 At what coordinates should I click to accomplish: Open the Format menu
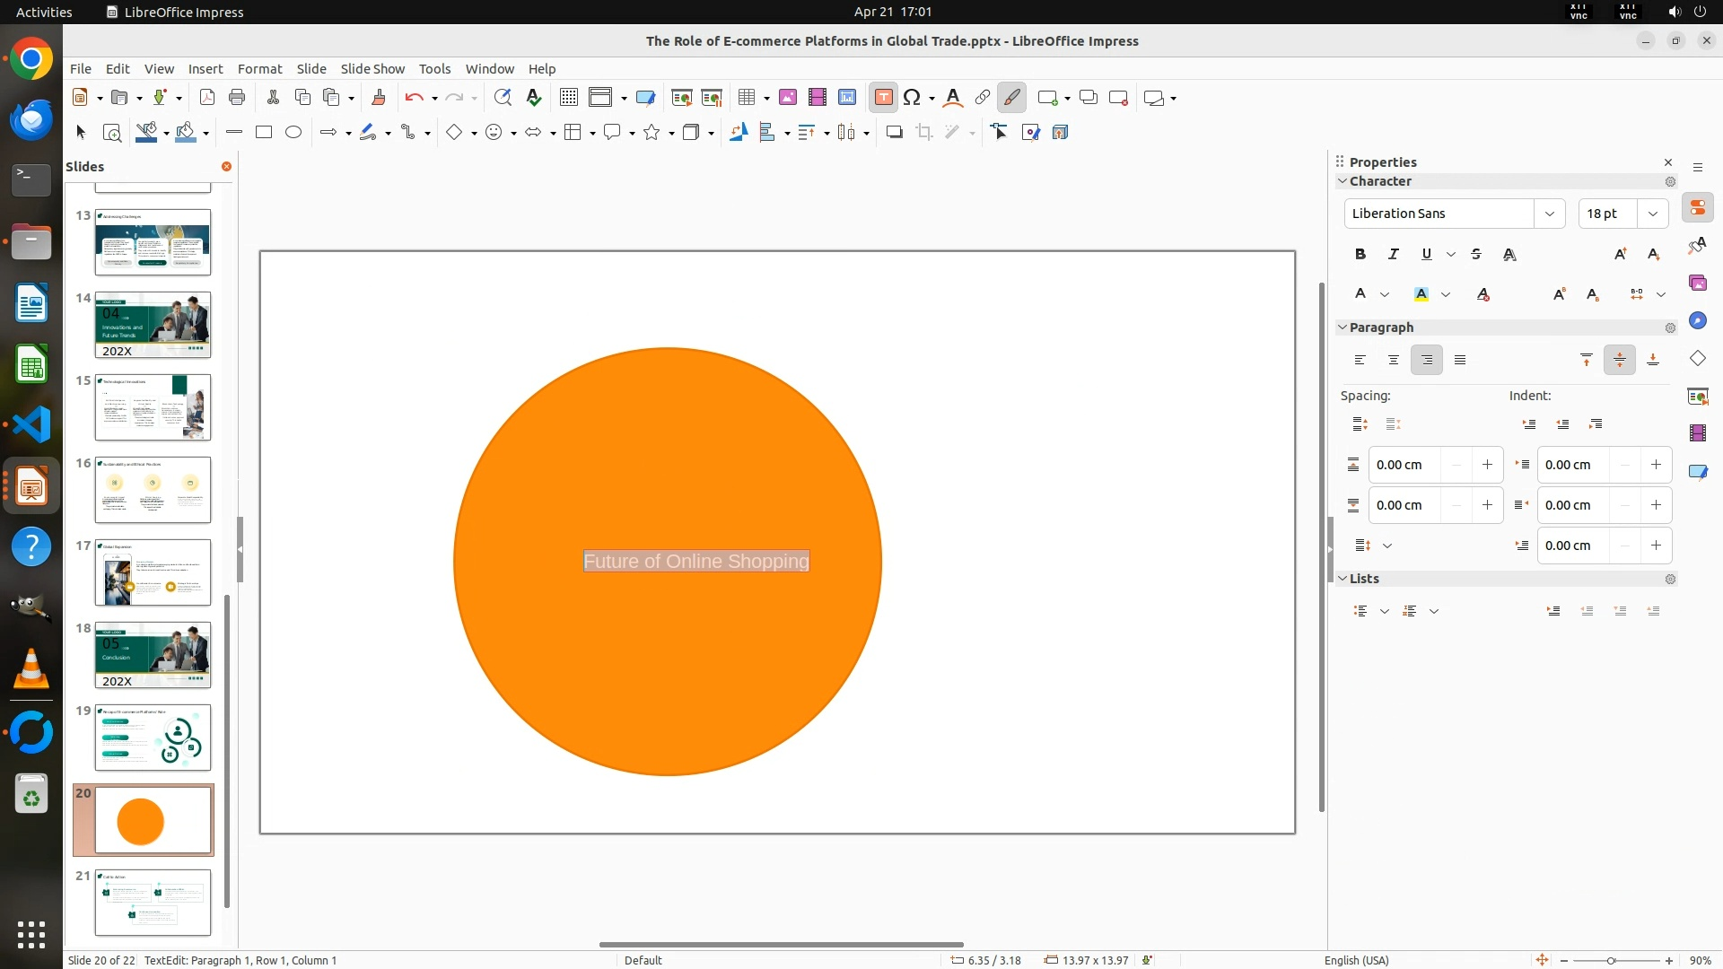tap(259, 69)
